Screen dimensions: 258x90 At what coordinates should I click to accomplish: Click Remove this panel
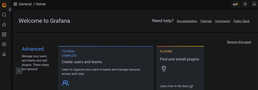[239, 42]
